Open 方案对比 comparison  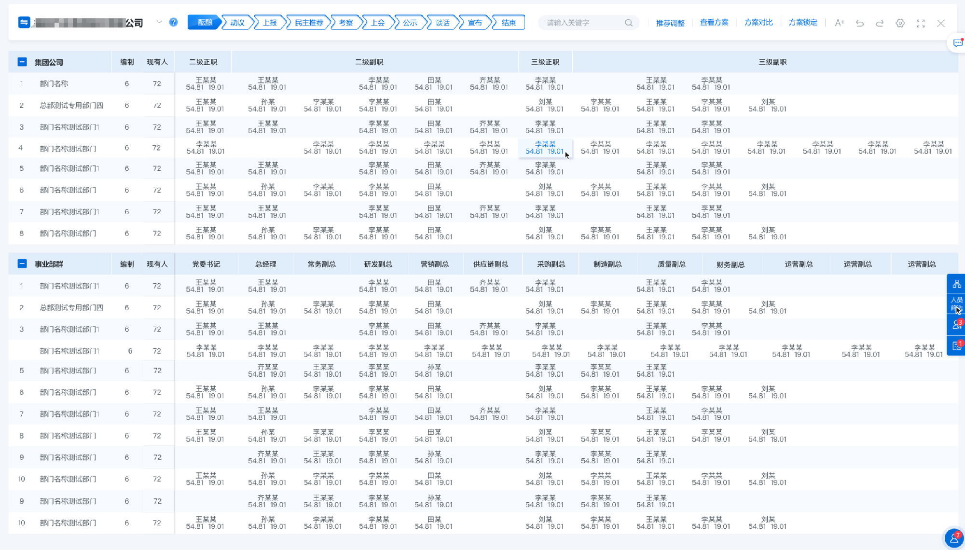[x=758, y=22]
